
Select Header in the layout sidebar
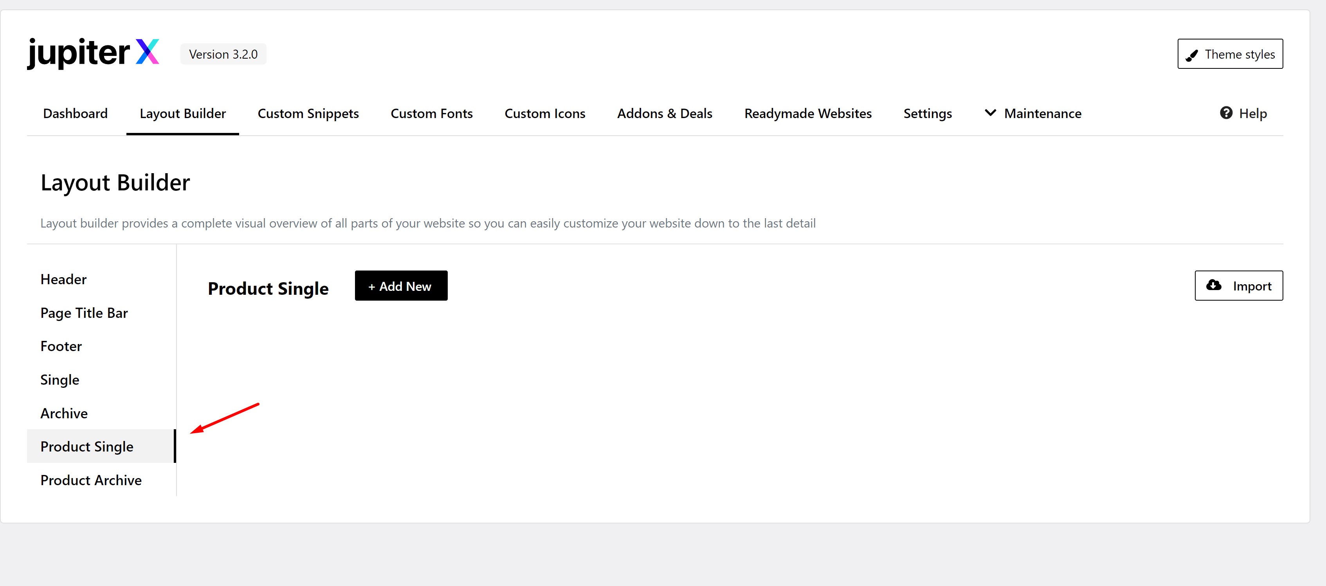(101, 279)
